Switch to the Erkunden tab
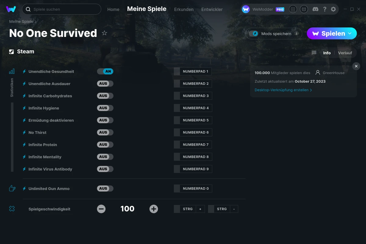The height and width of the screenshot is (244, 366). (x=184, y=9)
